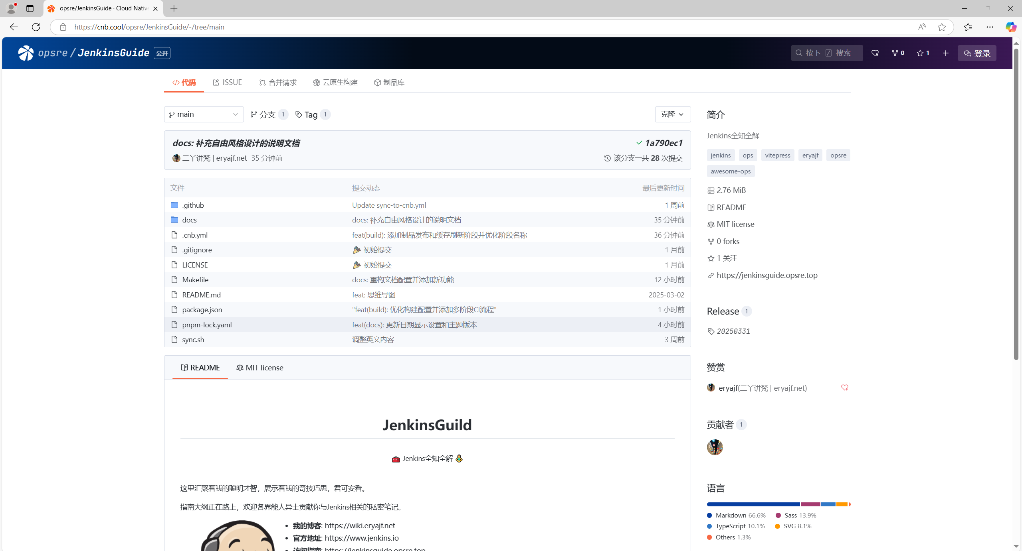Image resolution: width=1022 pixels, height=551 pixels.
Task: Open the opsre organization link
Action: click(x=53, y=53)
